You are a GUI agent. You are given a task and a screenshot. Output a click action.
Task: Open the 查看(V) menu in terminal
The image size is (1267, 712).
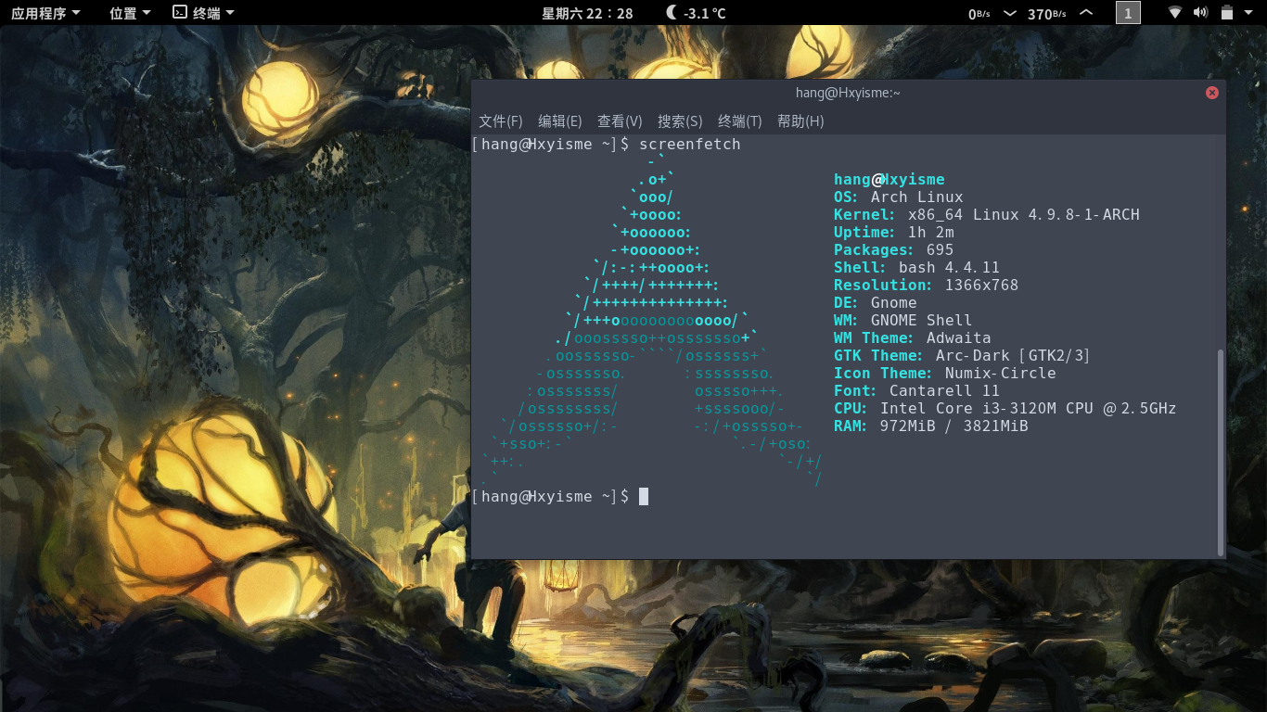(x=620, y=121)
